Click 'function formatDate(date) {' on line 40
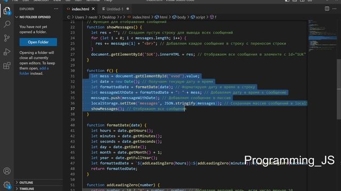Image resolution: width=341 pixels, height=191 pixels. coord(117,125)
